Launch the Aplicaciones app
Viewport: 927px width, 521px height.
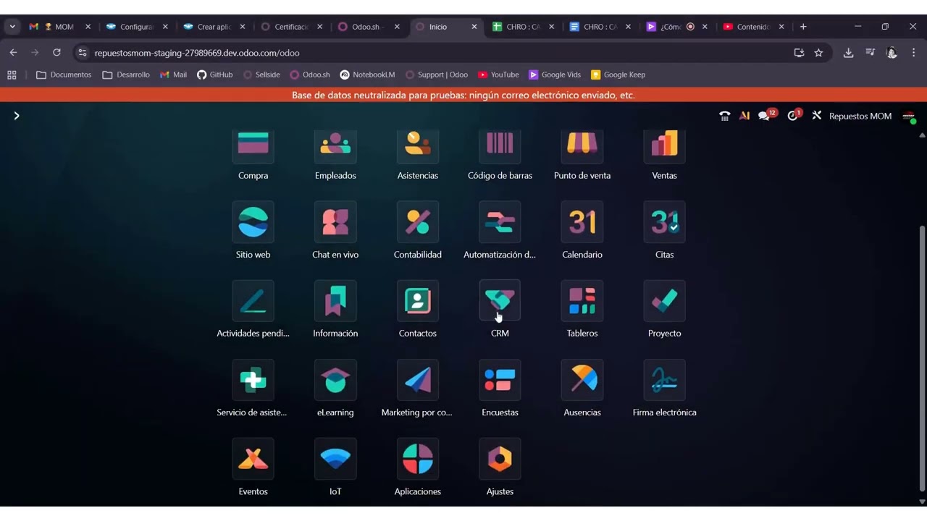(x=418, y=458)
